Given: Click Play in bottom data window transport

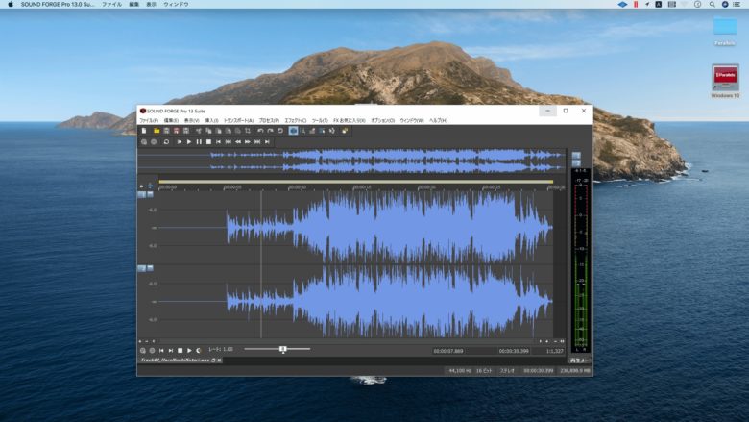Looking at the screenshot, I should point(189,350).
